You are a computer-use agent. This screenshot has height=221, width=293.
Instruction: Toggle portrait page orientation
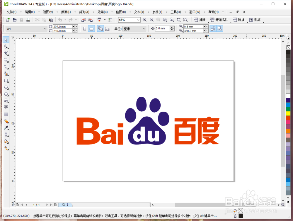84,28
